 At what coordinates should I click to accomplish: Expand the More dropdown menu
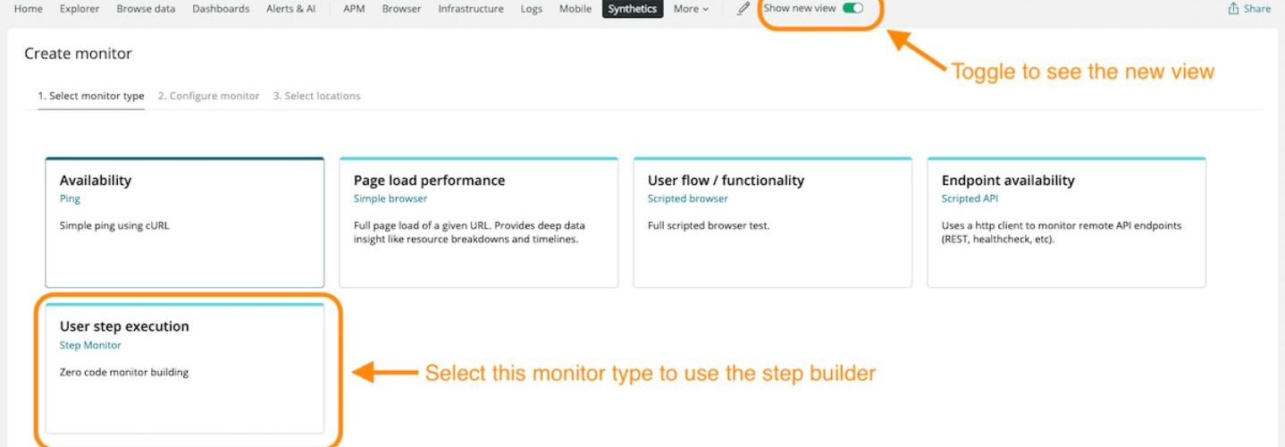click(x=691, y=9)
